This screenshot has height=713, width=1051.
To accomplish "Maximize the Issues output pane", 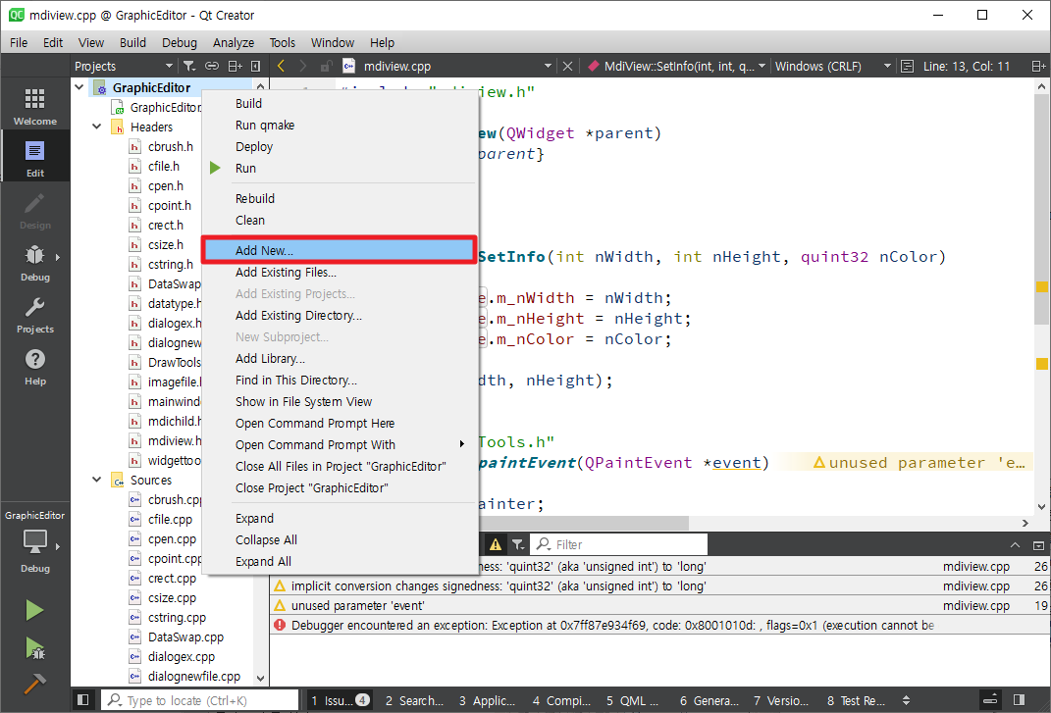I will [x=1038, y=544].
